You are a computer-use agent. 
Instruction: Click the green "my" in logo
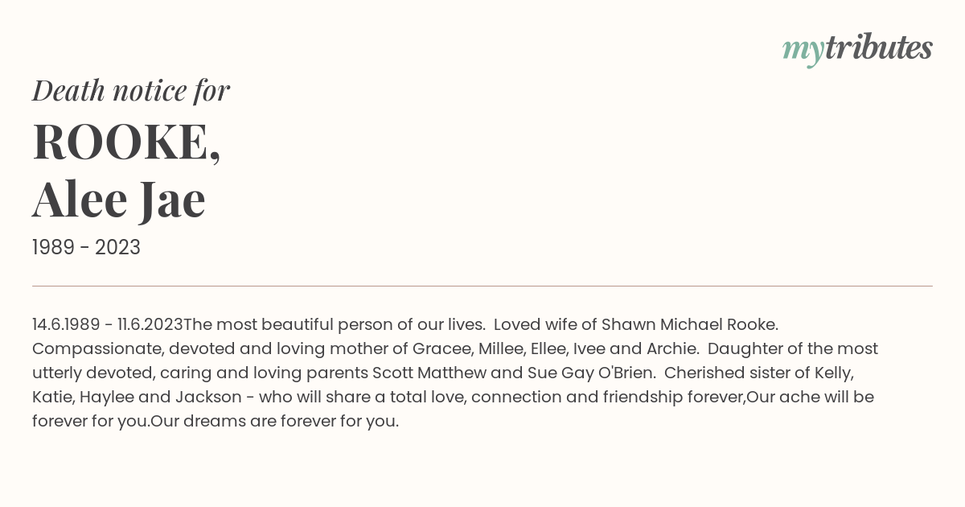803,52
